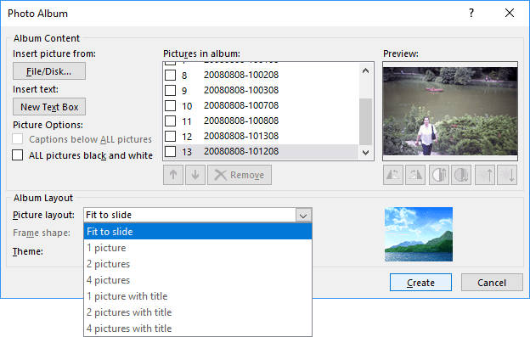This screenshot has height=337, width=530.
Task: Move selected picture up in list
Action: coord(173,175)
